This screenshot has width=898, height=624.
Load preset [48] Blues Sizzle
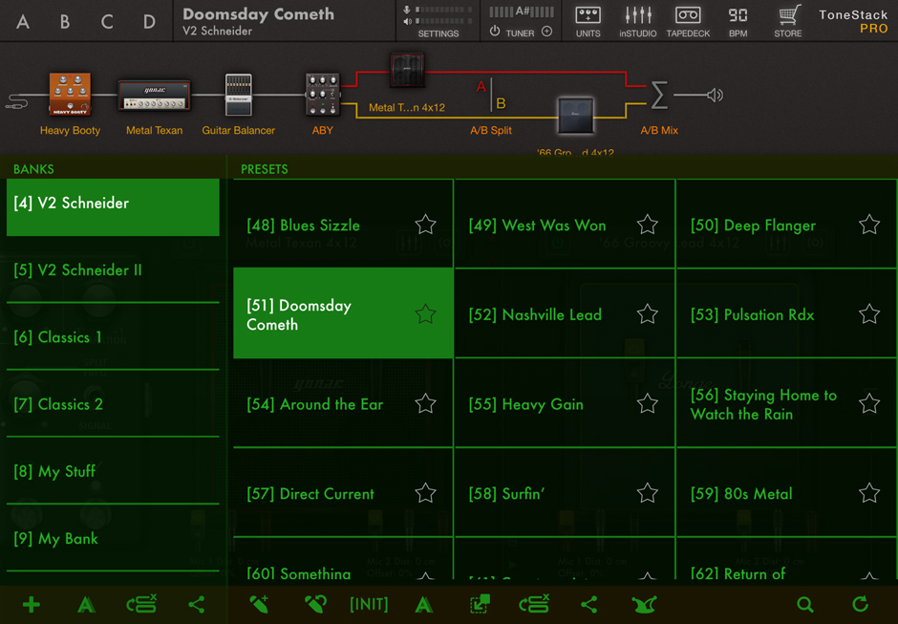click(x=343, y=224)
